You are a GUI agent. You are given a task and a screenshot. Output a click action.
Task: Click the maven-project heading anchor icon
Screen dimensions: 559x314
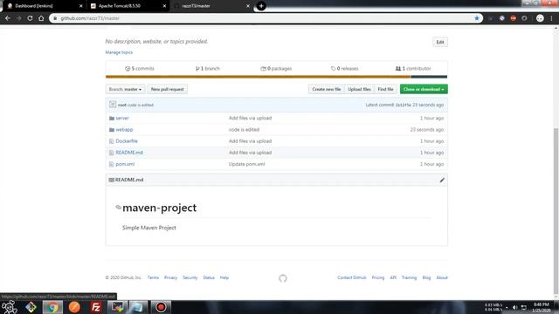[x=119, y=208]
